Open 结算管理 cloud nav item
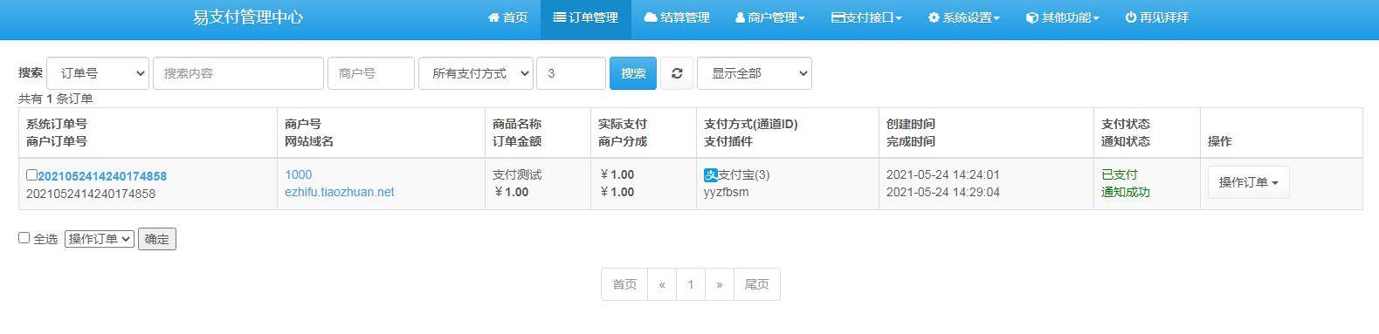The width and height of the screenshot is (1379, 334). [677, 17]
